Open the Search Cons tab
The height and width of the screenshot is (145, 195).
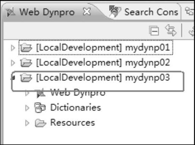coord(151,12)
